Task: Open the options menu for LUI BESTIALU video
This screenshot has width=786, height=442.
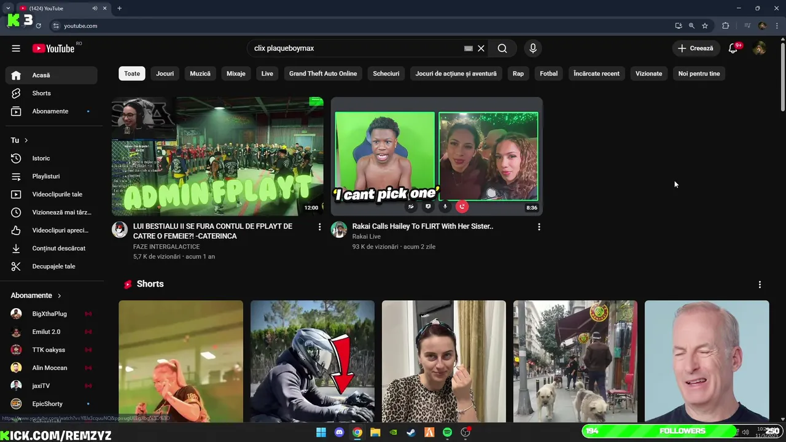Action: click(x=319, y=227)
